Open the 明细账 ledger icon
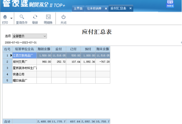Screen dimensions: 182x124 tap(48, 17)
